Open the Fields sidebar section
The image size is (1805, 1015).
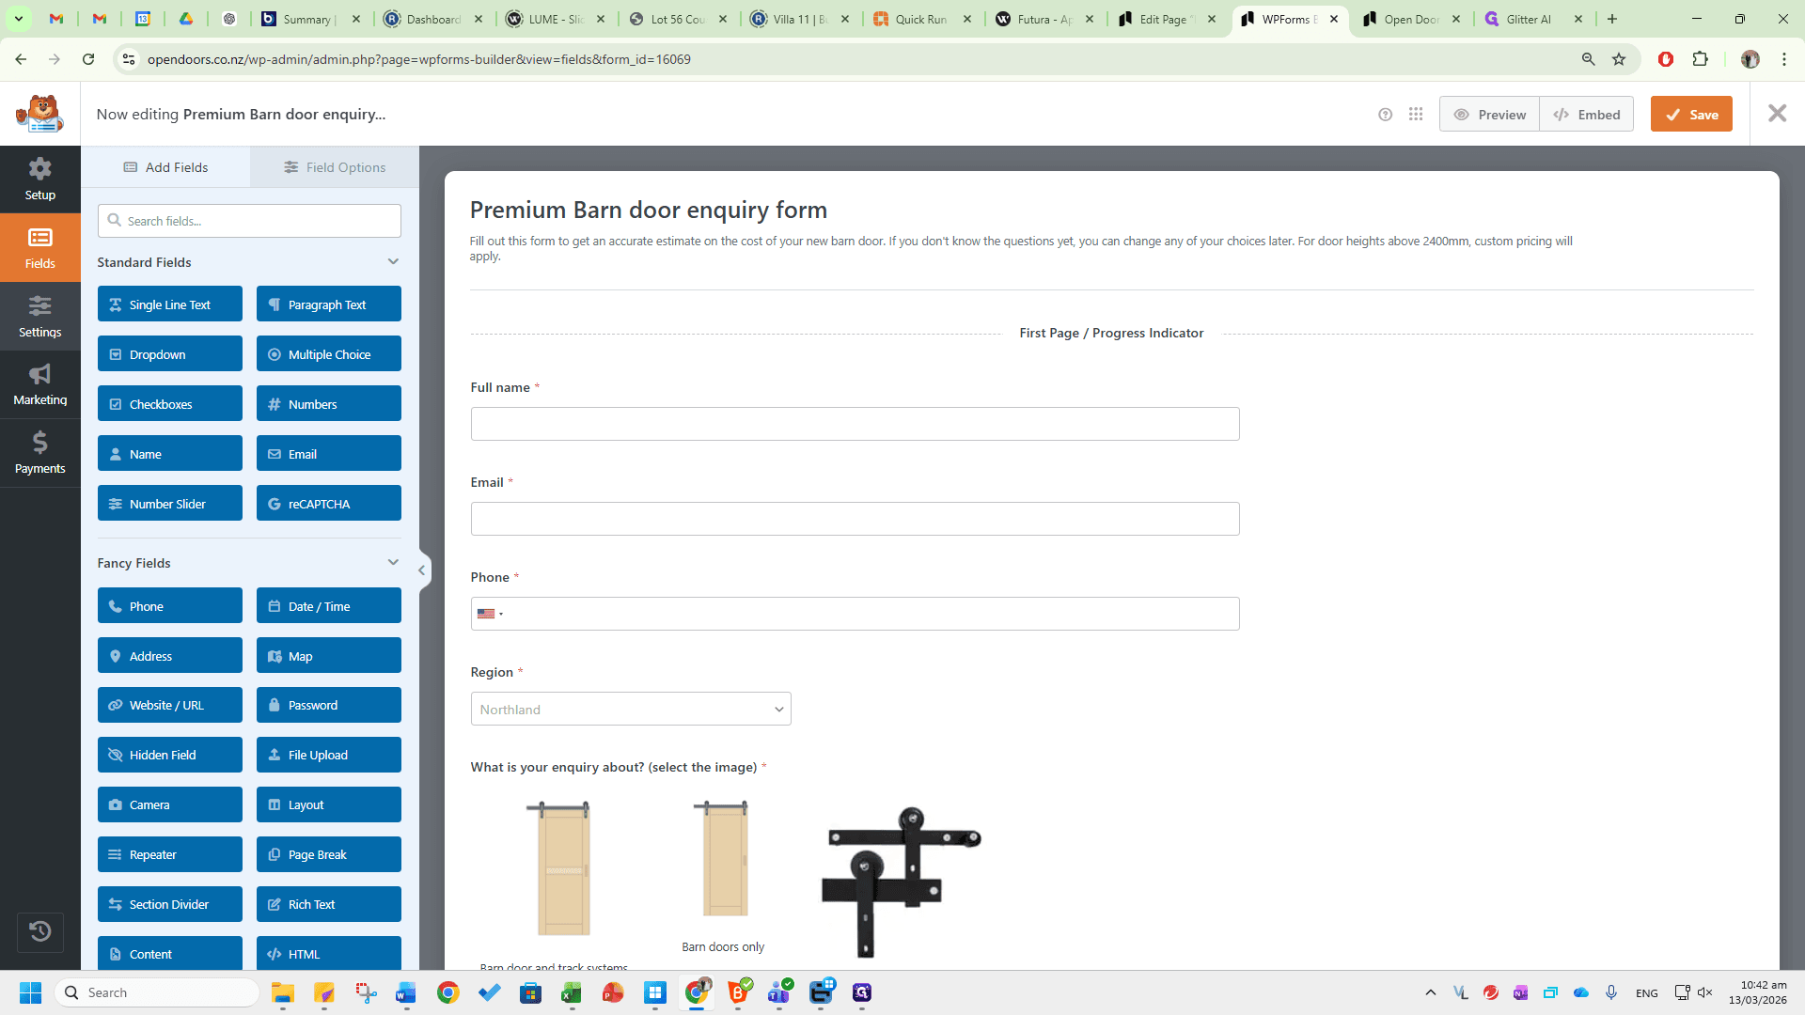39,248
